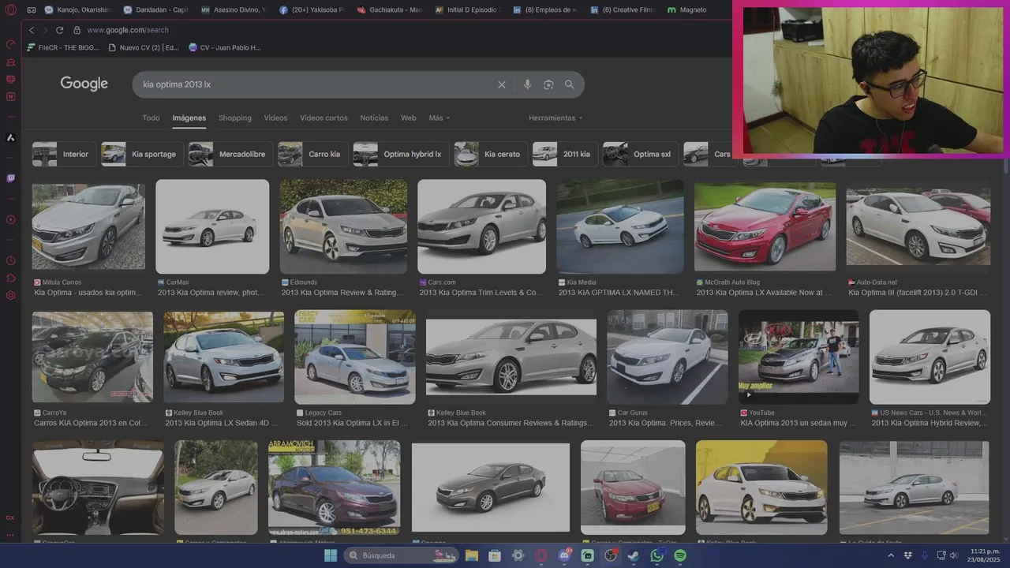Search by image with Google Lens icon

click(548, 84)
